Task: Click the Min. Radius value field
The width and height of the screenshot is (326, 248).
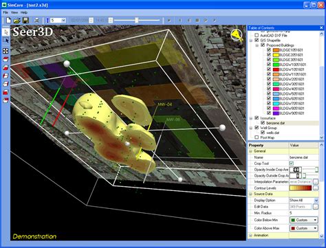Action: (304, 213)
